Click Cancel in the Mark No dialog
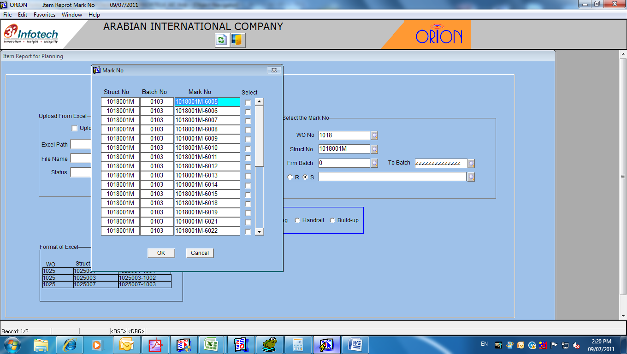The image size is (627, 354). (x=200, y=253)
